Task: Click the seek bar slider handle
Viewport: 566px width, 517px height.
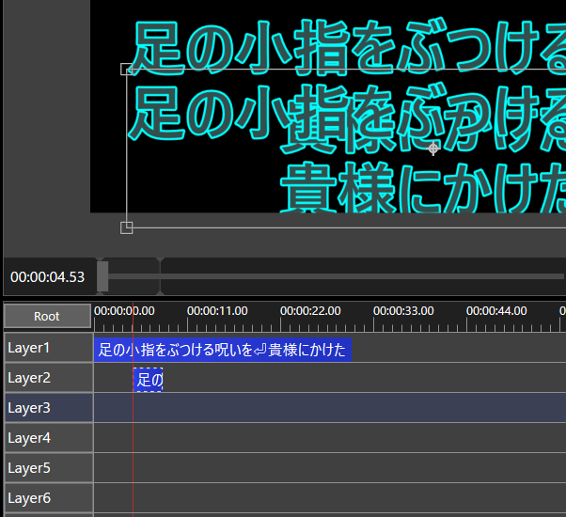Action: (102, 276)
